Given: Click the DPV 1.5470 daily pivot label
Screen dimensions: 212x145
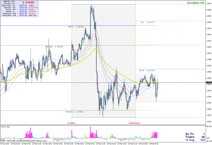Looking at the screenshot, I should click(147, 71).
